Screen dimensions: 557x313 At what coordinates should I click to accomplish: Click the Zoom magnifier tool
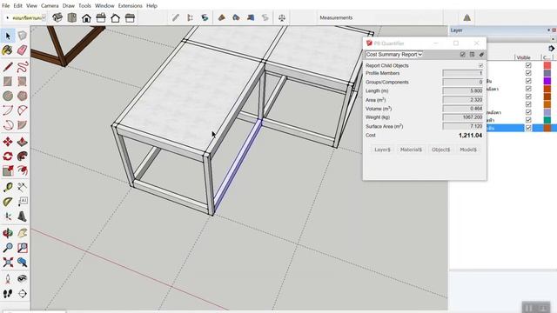coord(8,248)
